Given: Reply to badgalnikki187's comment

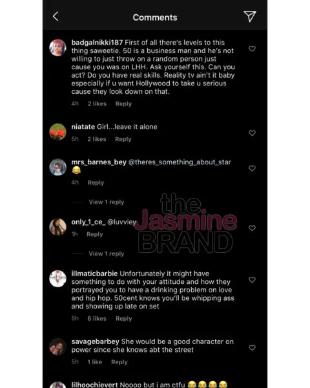Looking at the screenshot, I should click(x=123, y=104).
